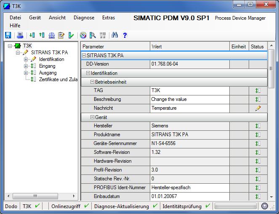Image resolution: width=279 pixels, height=214 pixels.
Task: Open the Hilfe menu
Action: (15, 26)
